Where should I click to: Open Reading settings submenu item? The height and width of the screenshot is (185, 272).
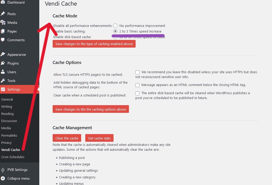7,114
